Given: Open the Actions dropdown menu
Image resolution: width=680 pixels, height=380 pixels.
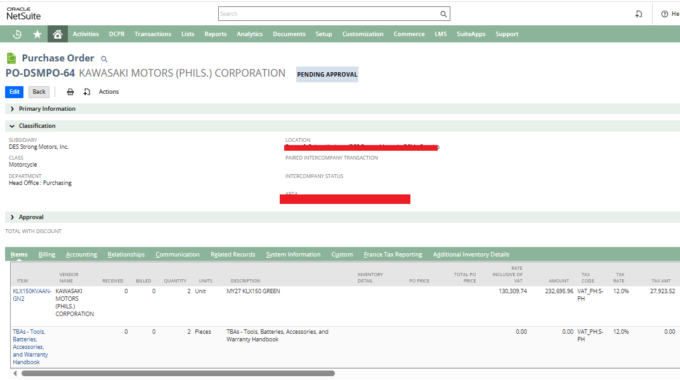Looking at the screenshot, I should [108, 92].
